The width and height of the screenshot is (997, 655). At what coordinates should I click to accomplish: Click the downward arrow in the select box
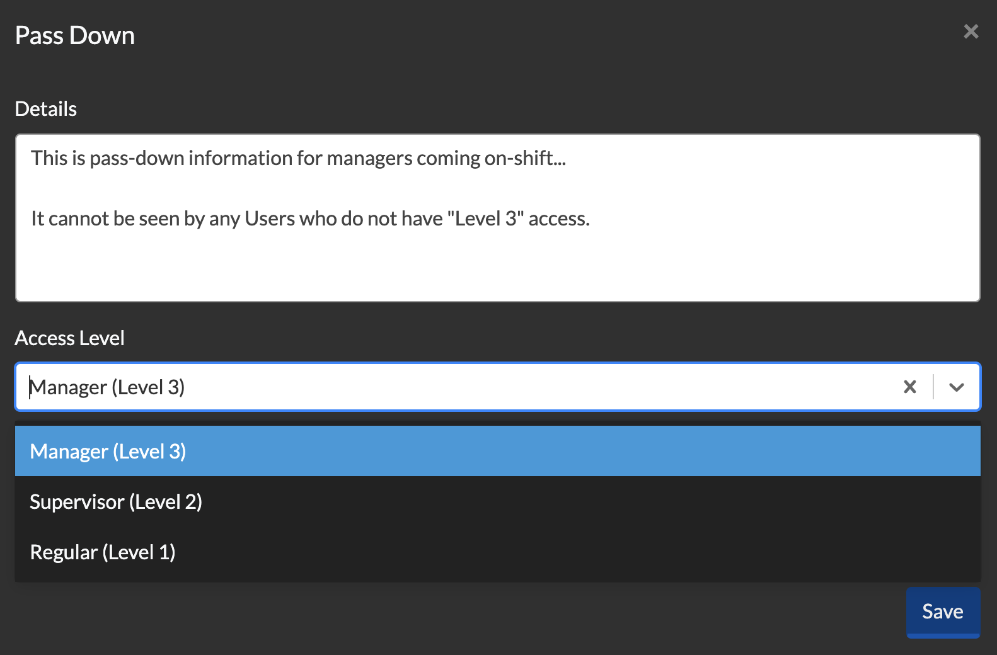[x=956, y=387]
